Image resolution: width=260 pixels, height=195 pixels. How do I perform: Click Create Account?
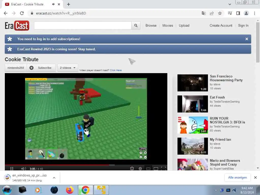pos(221,26)
